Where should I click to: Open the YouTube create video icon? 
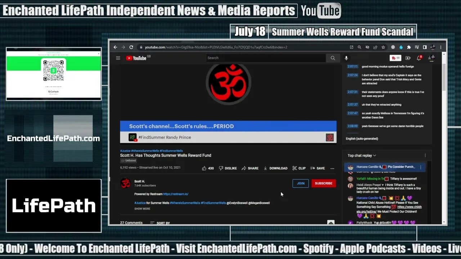click(408, 58)
